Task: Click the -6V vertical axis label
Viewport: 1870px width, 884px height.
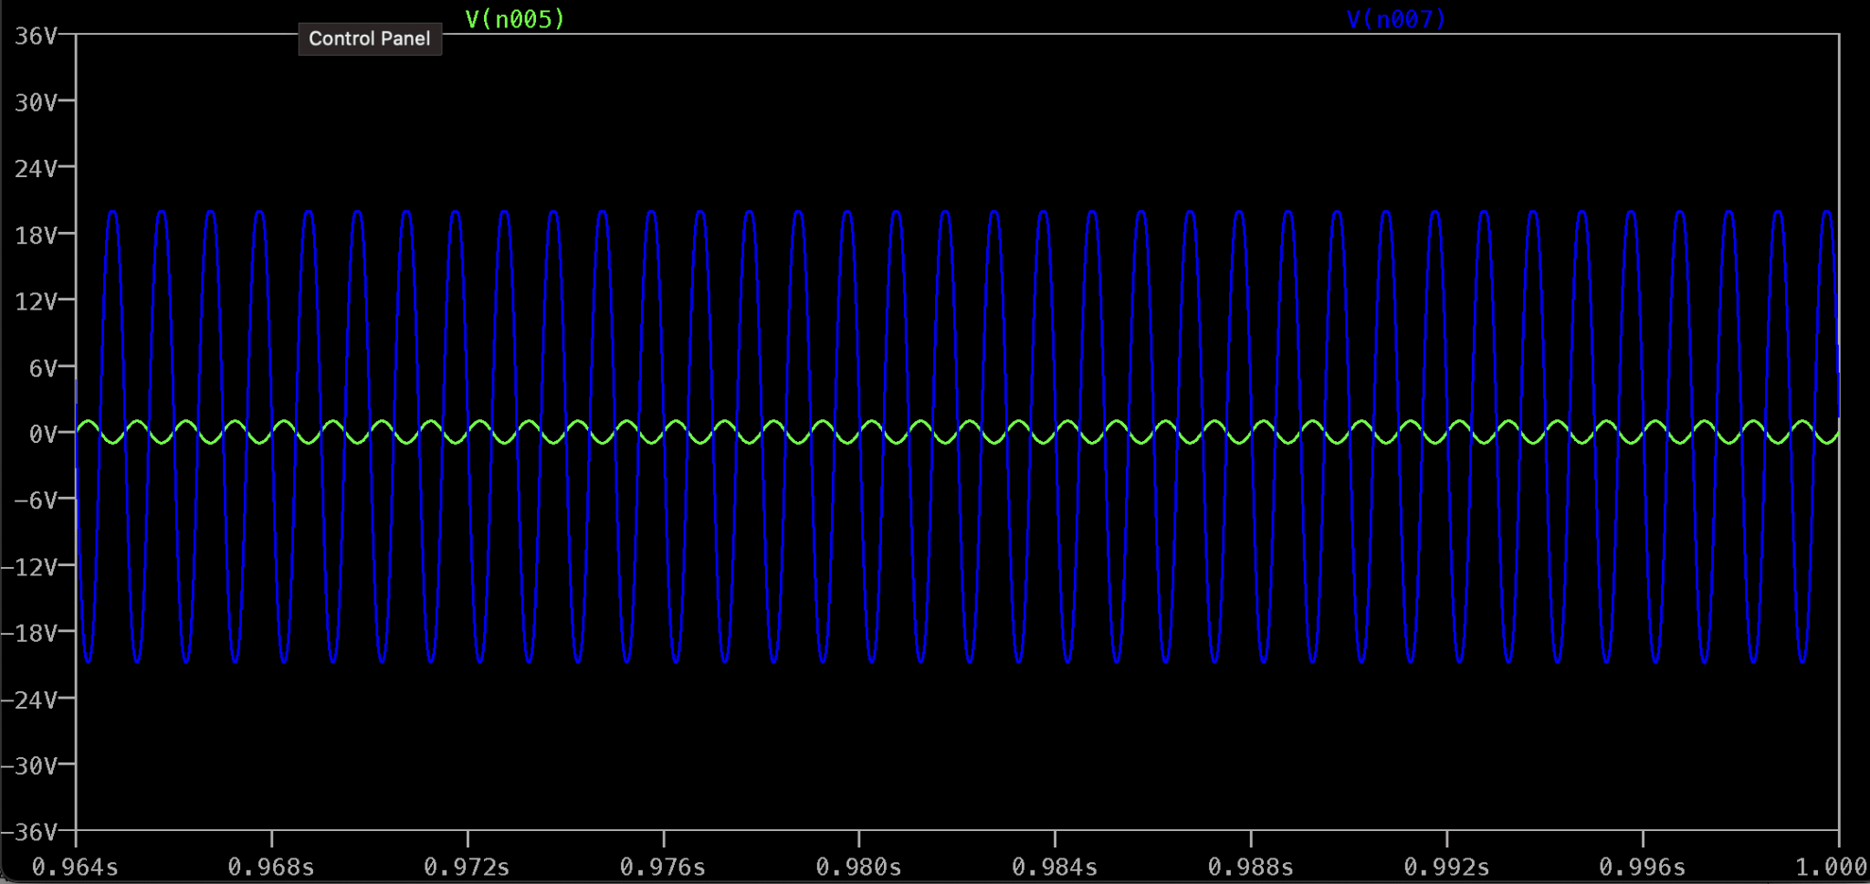Action: 36,500
